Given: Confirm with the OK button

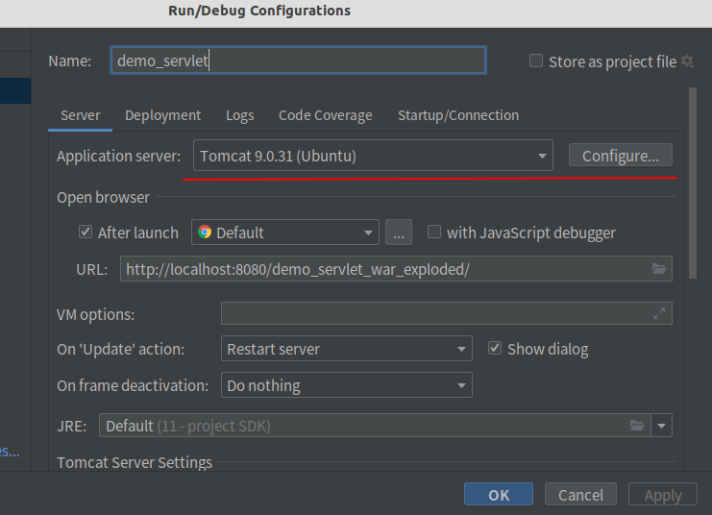Looking at the screenshot, I should [499, 495].
